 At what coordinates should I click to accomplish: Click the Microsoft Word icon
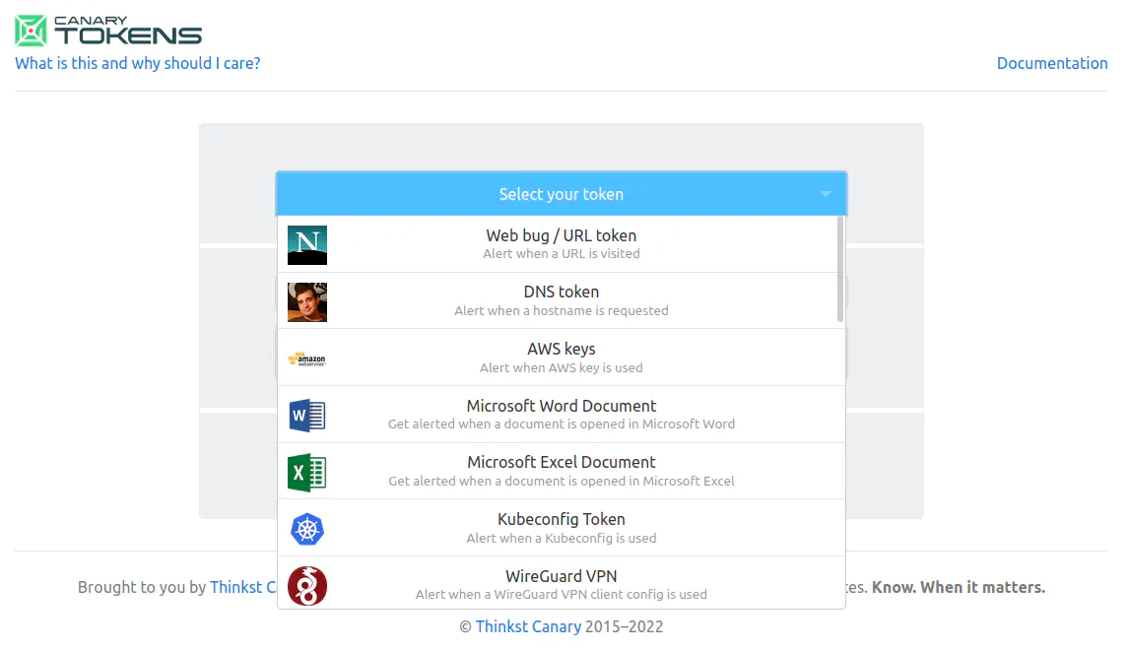click(307, 416)
